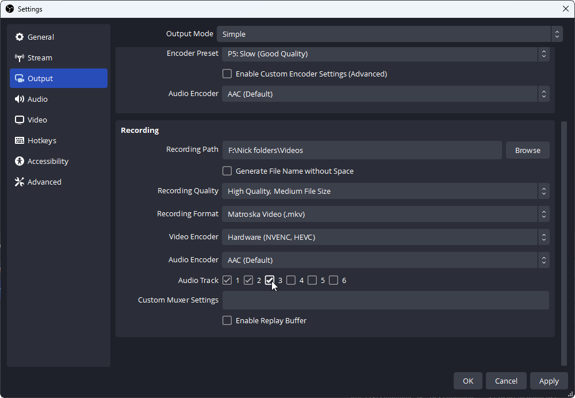Click the Custom Muxer Settings field
This screenshot has width=575, height=398.
385,300
